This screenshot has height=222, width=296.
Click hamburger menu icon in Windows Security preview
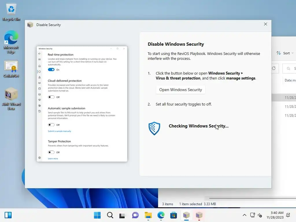click(39, 59)
